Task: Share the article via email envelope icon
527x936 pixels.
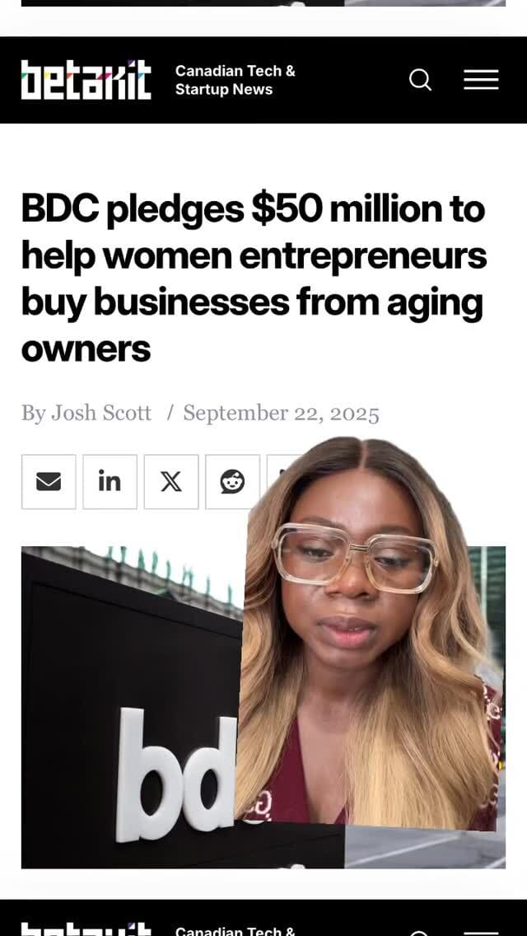Action: tap(49, 482)
